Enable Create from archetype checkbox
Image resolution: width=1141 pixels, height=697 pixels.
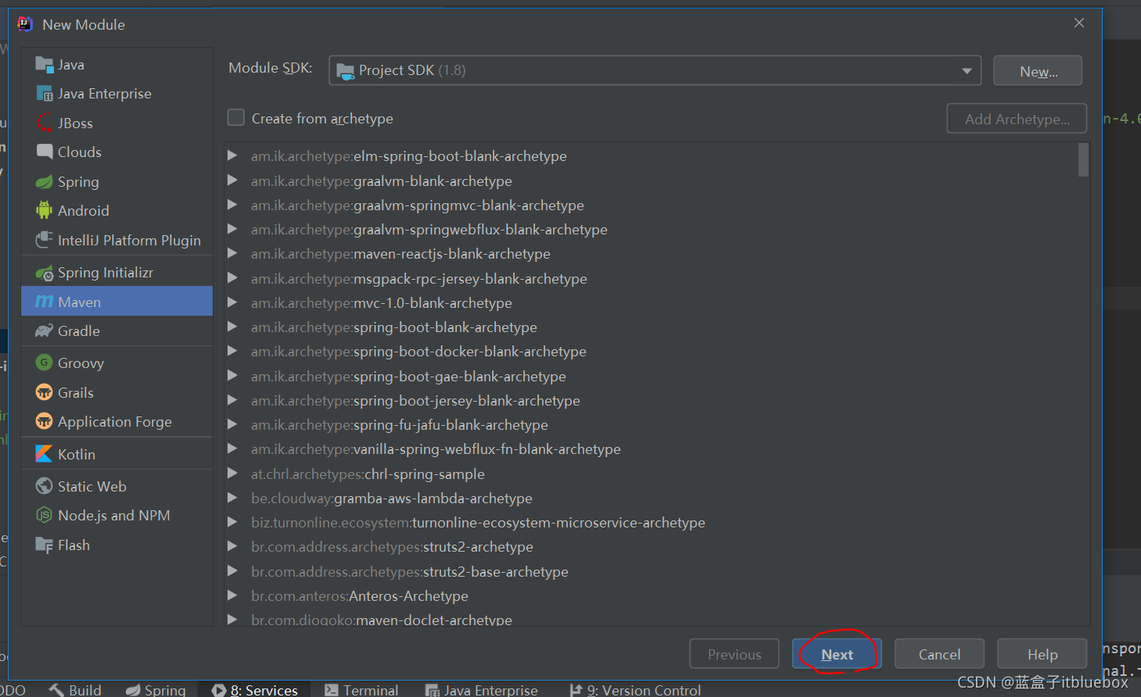tap(235, 118)
